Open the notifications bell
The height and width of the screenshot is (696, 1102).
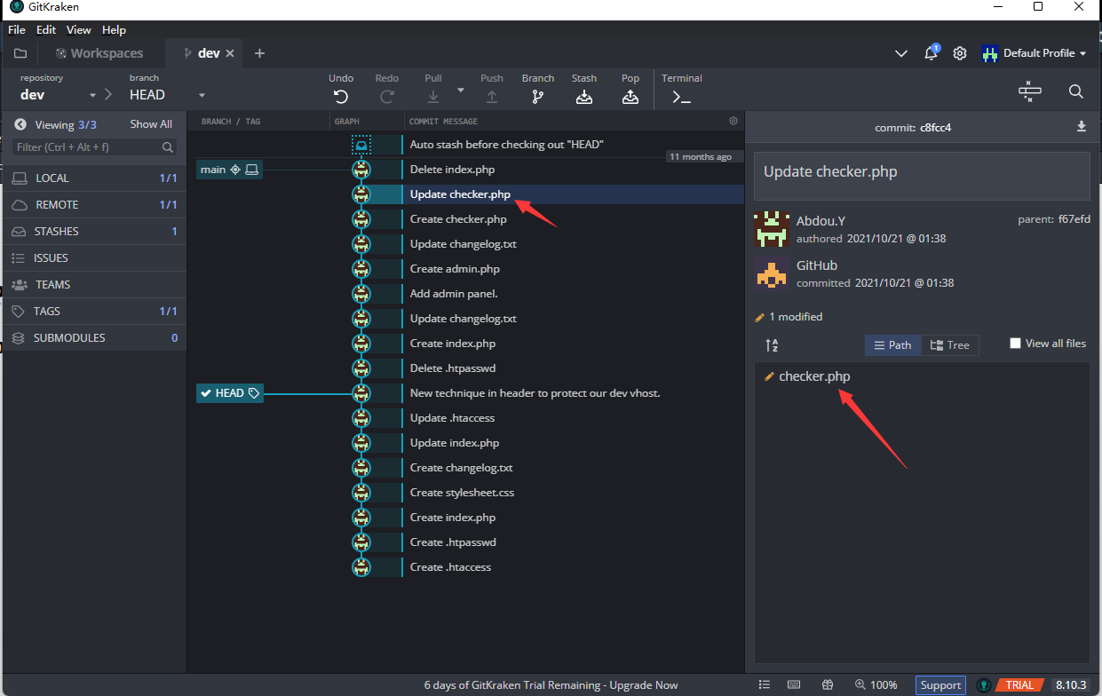[x=931, y=53]
